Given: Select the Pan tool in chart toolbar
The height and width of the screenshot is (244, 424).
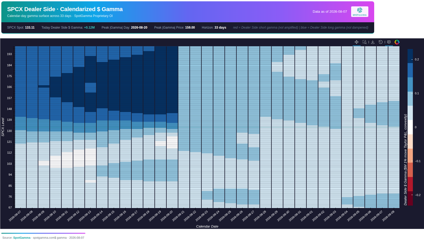Looking at the screenshot, I should [x=357, y=42].
